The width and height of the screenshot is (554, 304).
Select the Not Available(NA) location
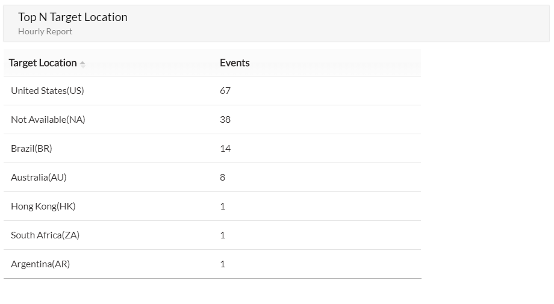[x=48, y=120]
